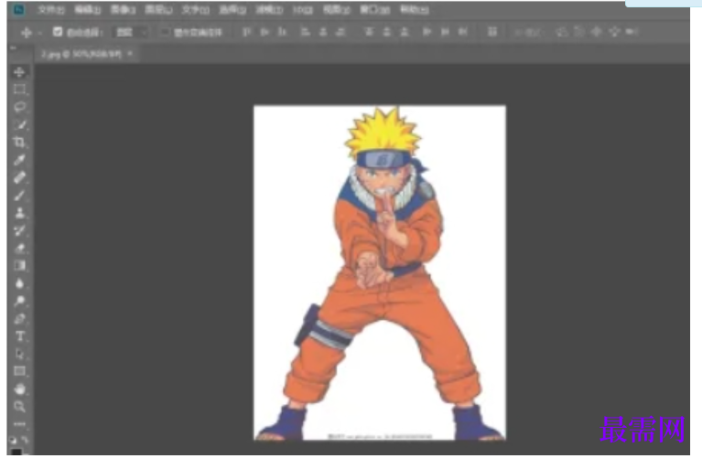Viewport: 702px width, 458px height.
Task: Open the 帮助 (Help) menu
Action: coord(414,9)
